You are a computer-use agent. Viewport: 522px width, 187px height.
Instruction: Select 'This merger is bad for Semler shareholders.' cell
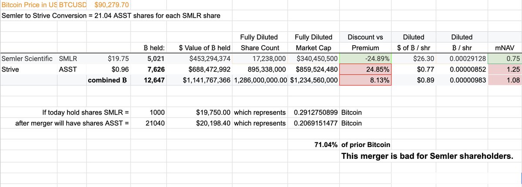click(x=428, y=156)
